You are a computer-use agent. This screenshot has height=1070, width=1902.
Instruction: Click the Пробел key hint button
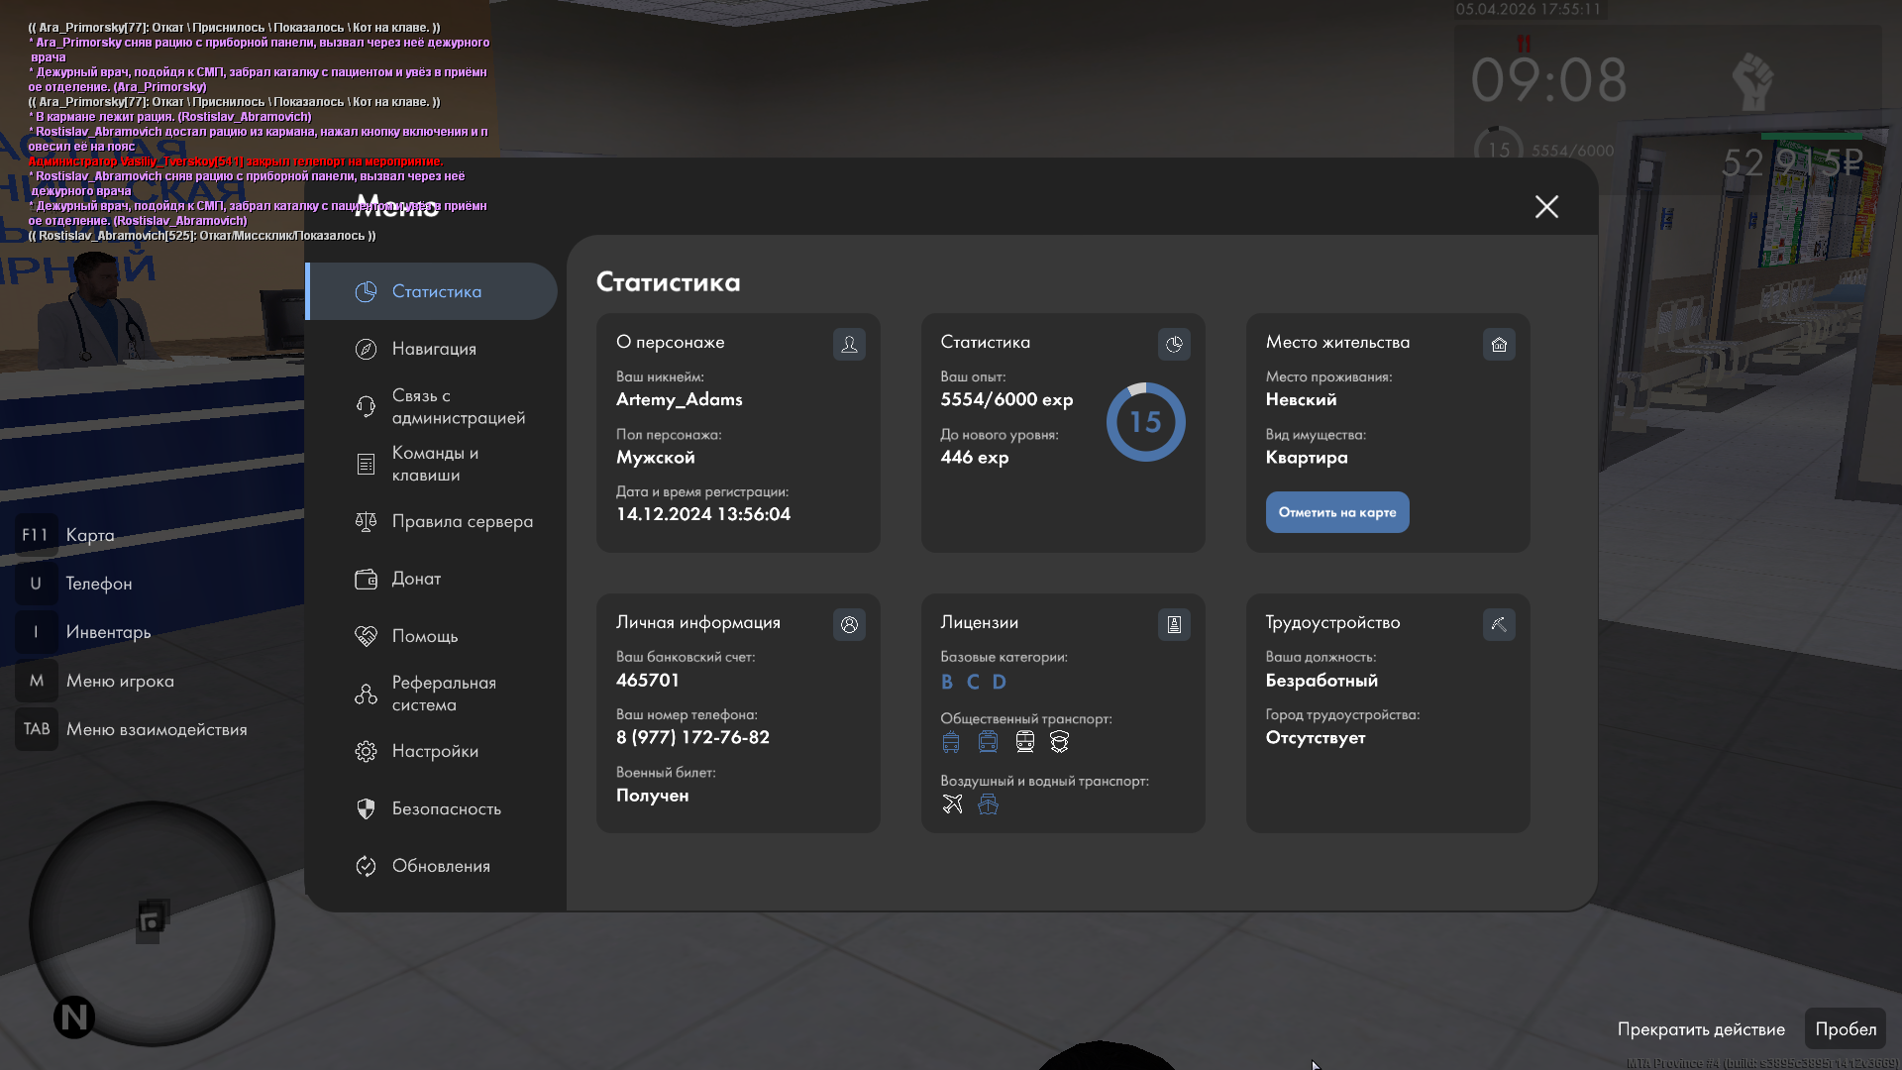[x=1845, y=1028]
